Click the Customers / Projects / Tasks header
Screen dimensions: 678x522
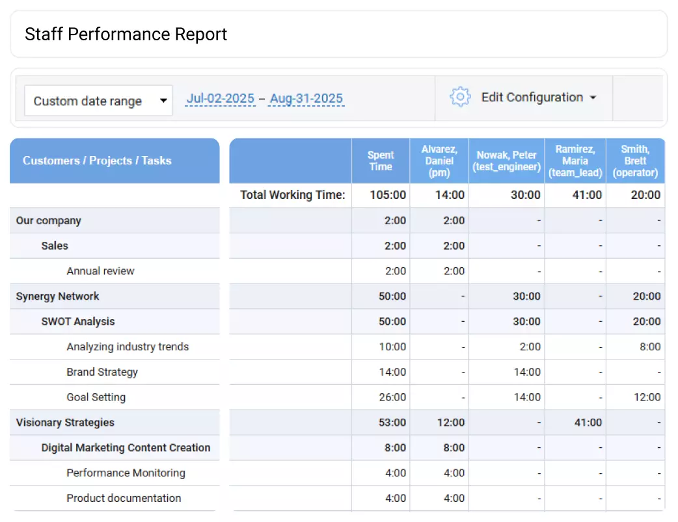coord(115,161)
